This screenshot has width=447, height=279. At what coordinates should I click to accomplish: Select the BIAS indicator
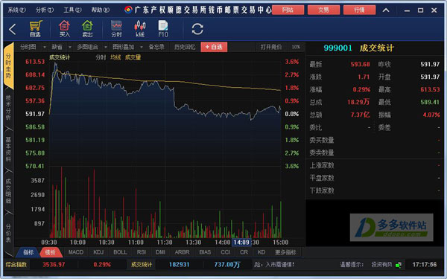(x=205, y=252)
